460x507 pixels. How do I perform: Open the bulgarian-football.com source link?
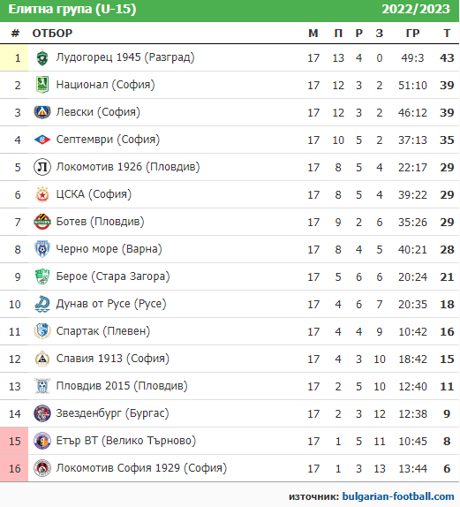(x=398, y=496)
